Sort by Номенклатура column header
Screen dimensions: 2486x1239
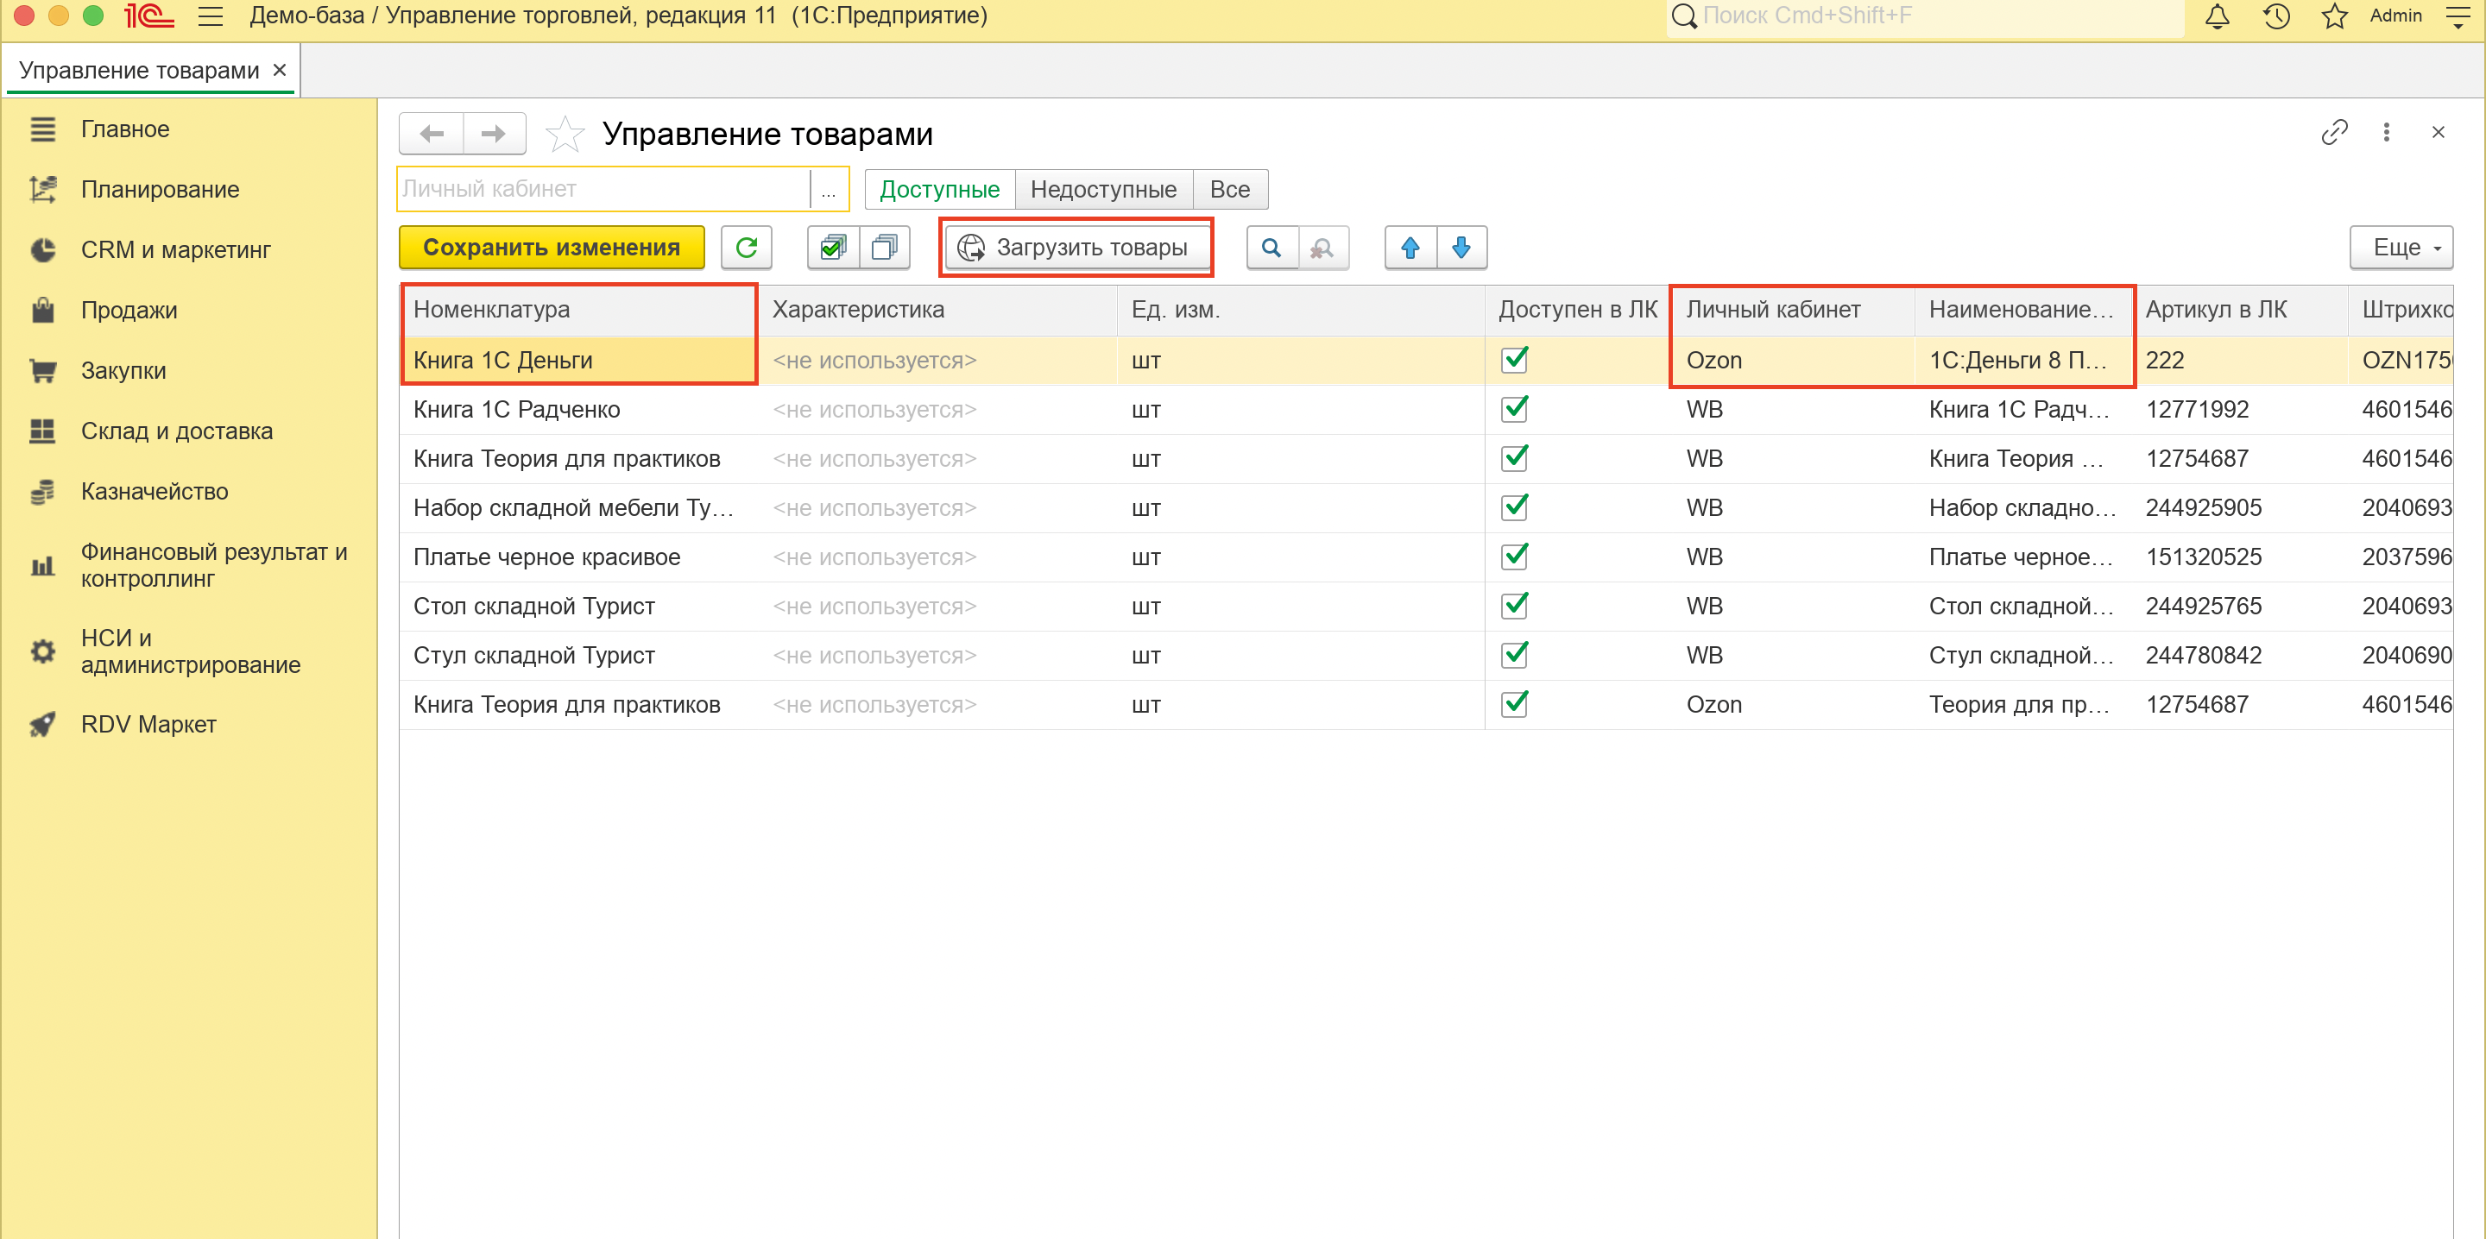coord(578,310)
